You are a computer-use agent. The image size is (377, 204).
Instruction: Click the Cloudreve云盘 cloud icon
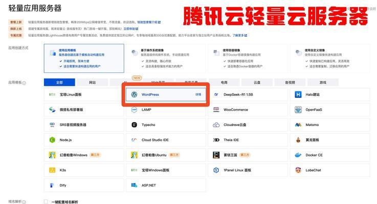tap(216, 124)
